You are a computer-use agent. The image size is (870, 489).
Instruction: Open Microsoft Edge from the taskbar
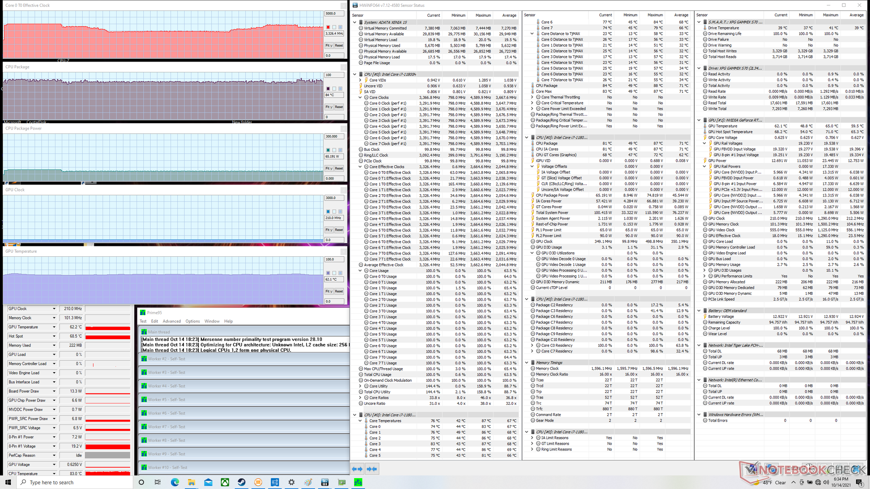pyautogui.click(x=175, y=482)
